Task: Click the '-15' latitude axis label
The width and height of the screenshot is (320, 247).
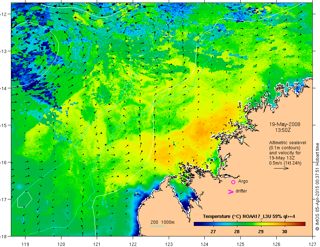Action: [x=4, y=125]
